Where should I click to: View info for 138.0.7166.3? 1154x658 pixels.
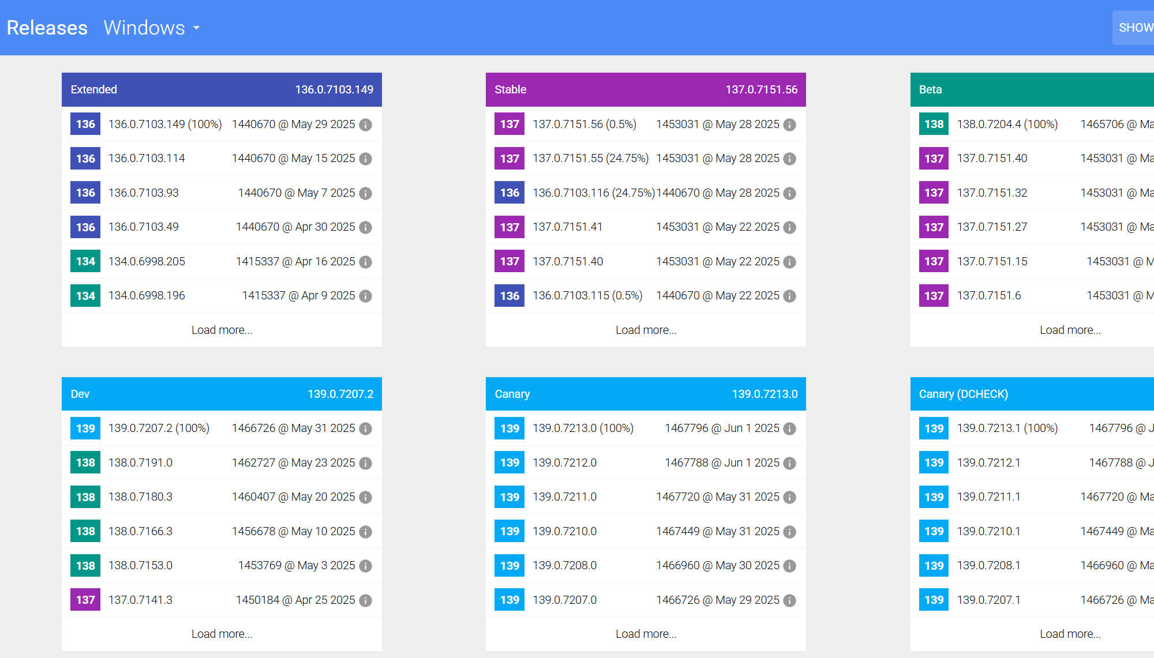[365, 532]
